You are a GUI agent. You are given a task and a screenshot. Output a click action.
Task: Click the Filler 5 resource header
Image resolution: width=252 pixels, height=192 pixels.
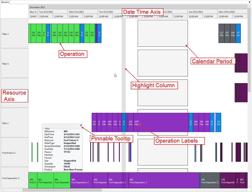pyautogui.click(x=14, y=63)
